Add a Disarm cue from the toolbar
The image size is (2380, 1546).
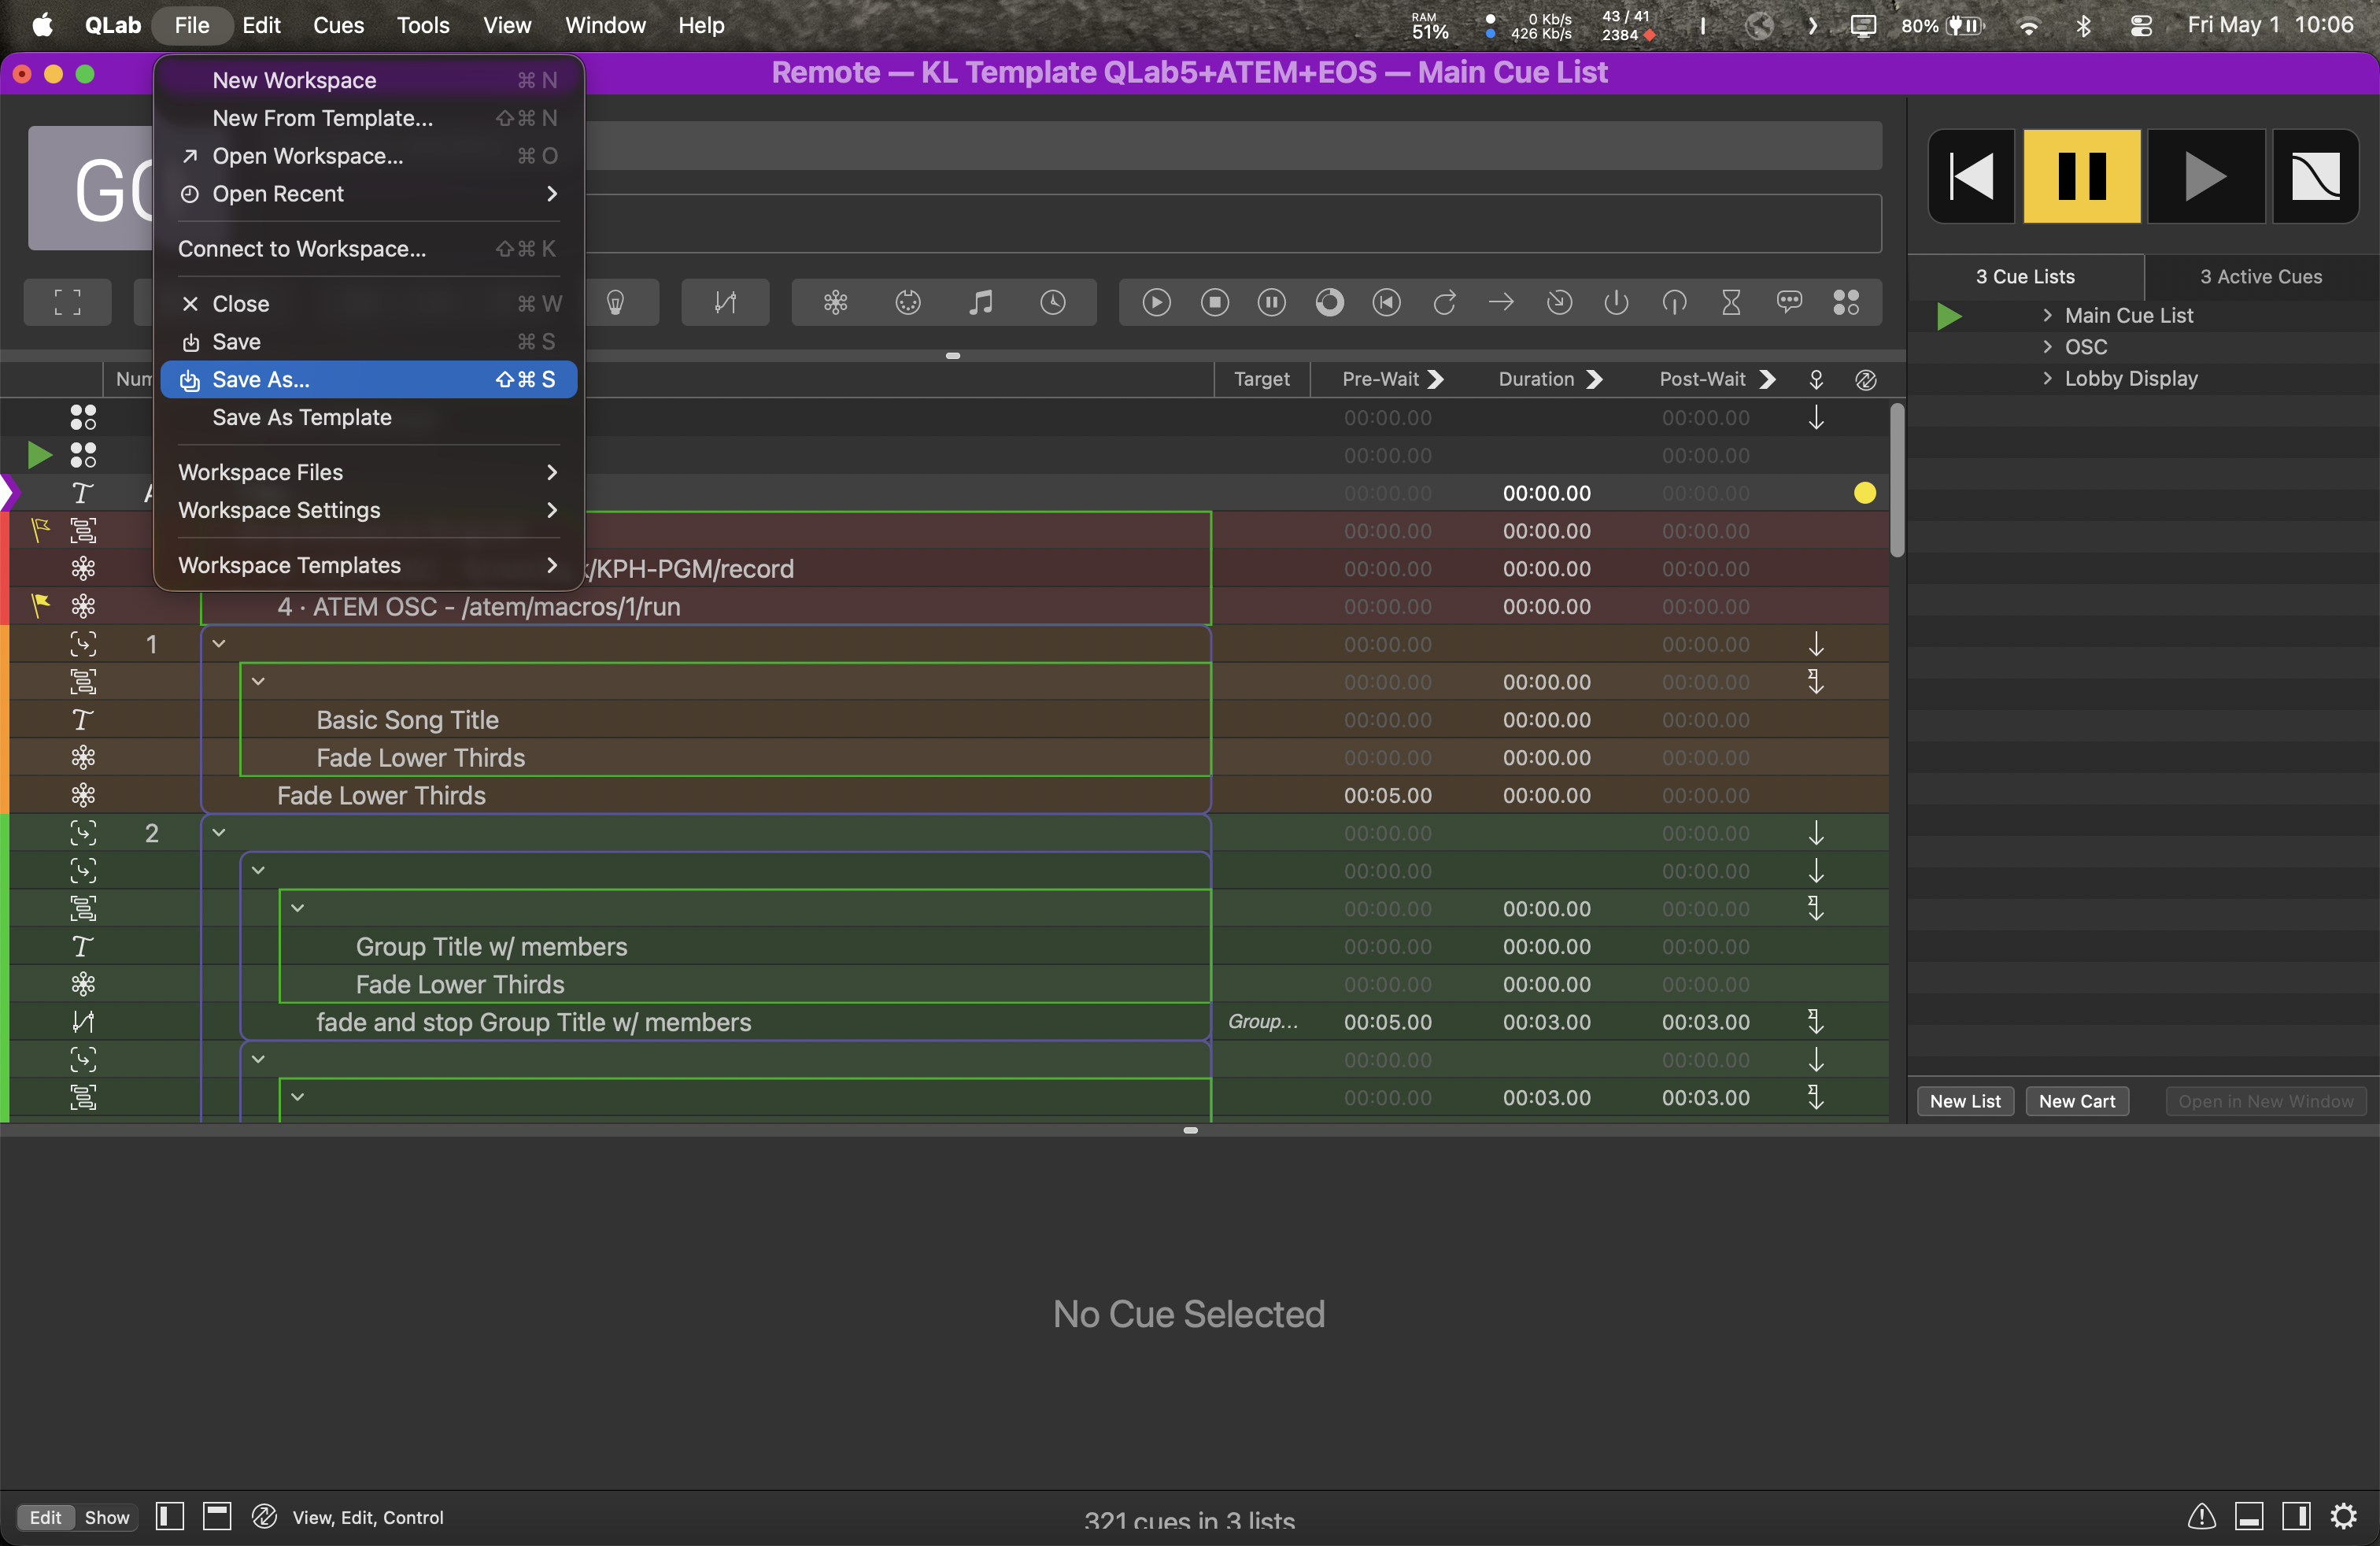pos(1674,302)
